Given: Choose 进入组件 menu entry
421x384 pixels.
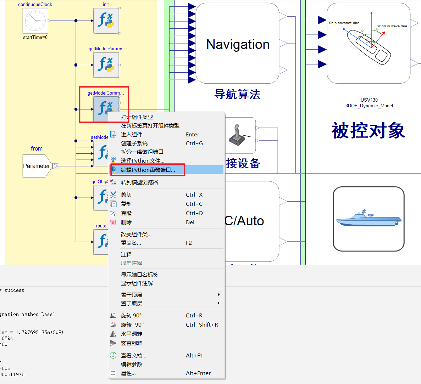Looking at the screenshot, I should click(166, 134).
